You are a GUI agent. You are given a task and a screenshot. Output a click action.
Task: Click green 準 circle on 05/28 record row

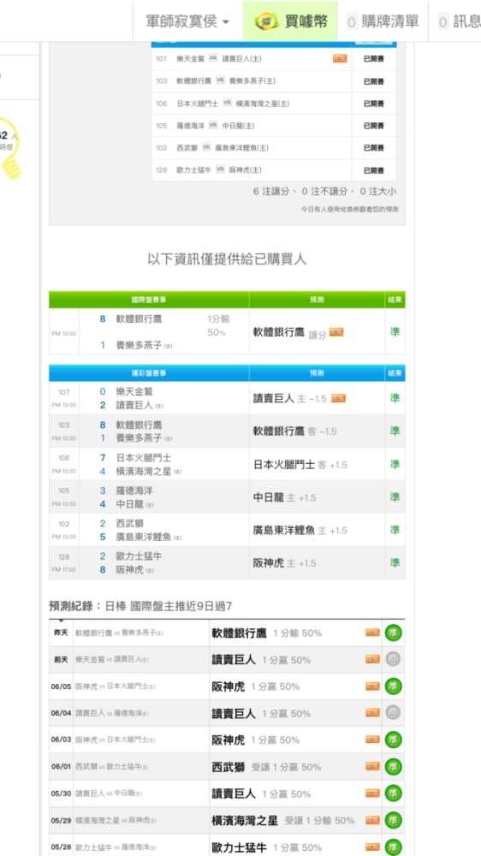coord(393,847)
